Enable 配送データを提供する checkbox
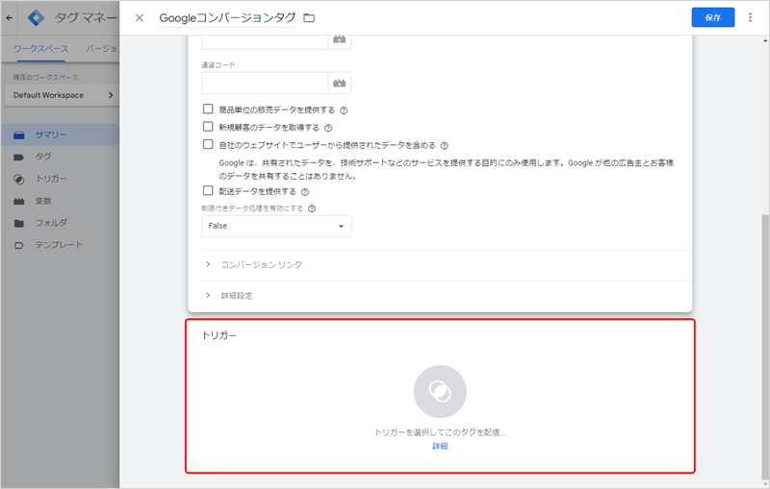Viewport: 770px width, 489px height. coord(208,190)
